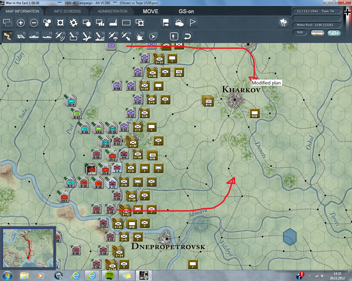Open the ADMINISTRATION tab

[x=112, y=11]
